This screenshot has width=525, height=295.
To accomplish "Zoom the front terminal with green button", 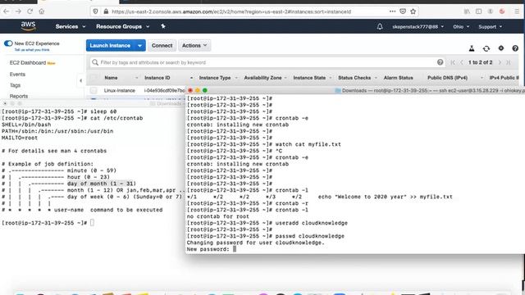I will (205, 90).
